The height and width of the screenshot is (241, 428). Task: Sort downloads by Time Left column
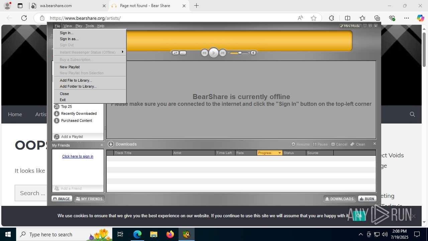[225, 153]
